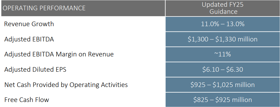Image resolution: width=280 pixels, height=107 pixels.
Task: Click the $6.30 upper EPS value
Action: 234,70
